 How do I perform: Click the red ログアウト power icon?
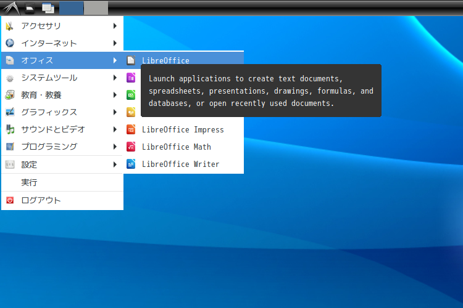(10, 200)
